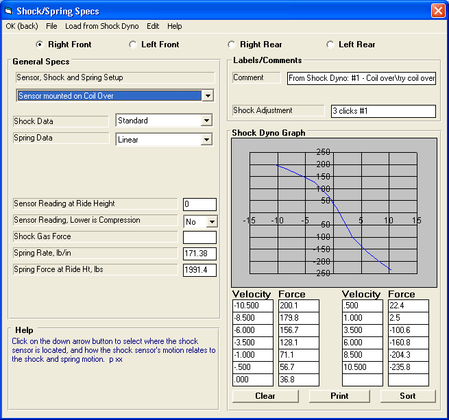This screenshot has width=449, height=420.
Task: Click velocity cell 10.500 in the right column
Action: [363, 367]
